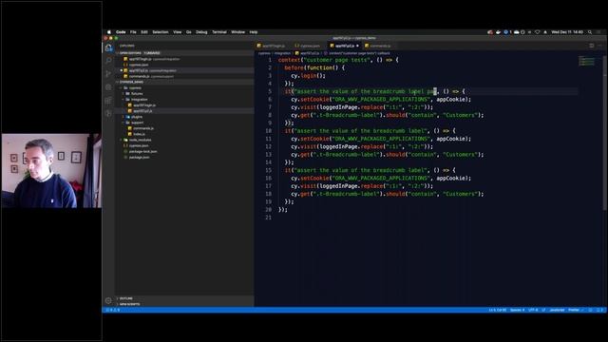Change indentation via Spaces: 4
Image resolution: width=608 pixels, height=342 pixels.
click(x=517, y=310)
